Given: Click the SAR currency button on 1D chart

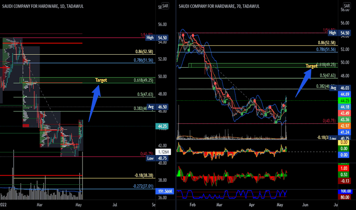Looking at the screenshot, I should coord(165,6).
